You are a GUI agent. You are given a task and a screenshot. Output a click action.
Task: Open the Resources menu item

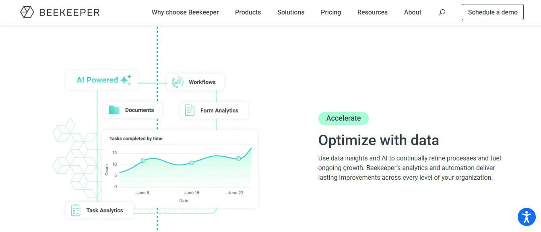click(372, 12)
